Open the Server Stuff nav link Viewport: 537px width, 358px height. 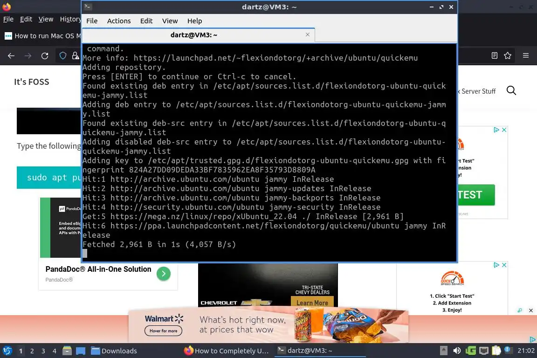click(477, 91)
